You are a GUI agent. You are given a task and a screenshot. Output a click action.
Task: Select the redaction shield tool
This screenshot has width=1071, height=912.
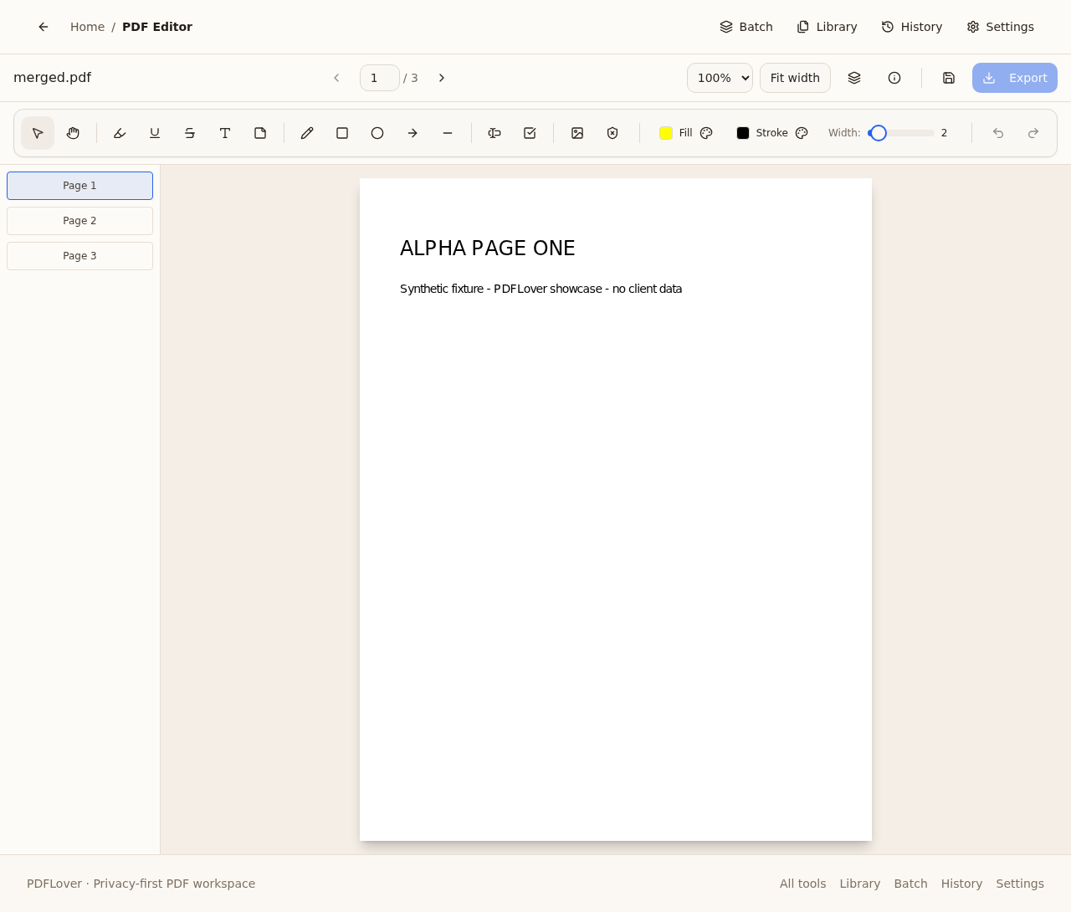pos(612,133)
